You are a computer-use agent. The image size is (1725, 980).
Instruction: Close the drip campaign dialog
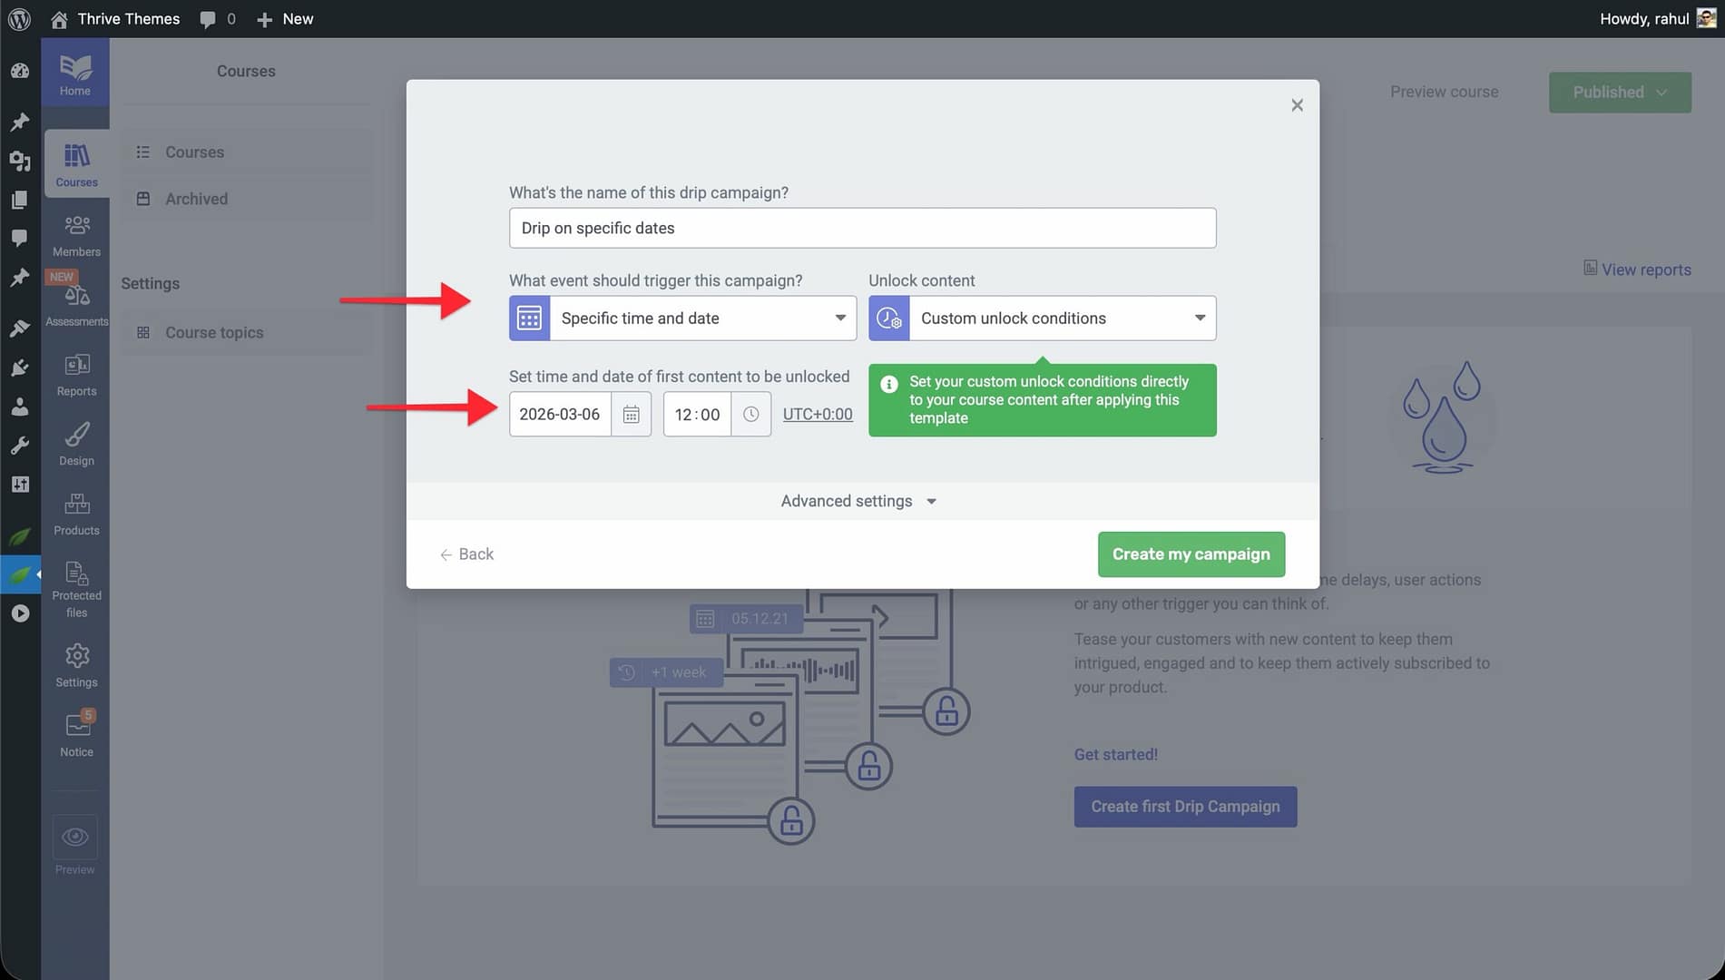coord(1297,105)
